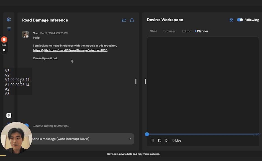Click the Devin logo icon in sidebar
The height and width of the screenshot is (161, 262).
point(9,19)
